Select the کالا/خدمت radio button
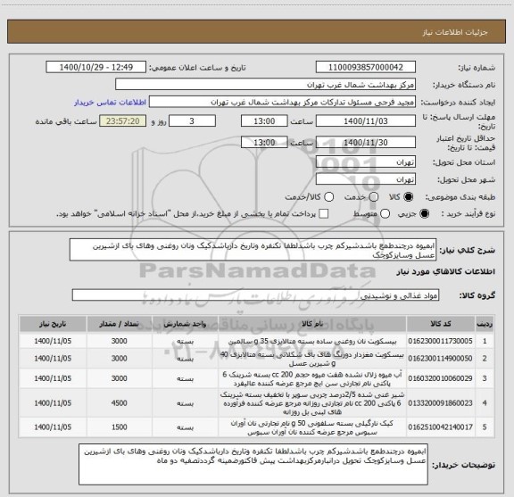 click(x=328, y=197)
